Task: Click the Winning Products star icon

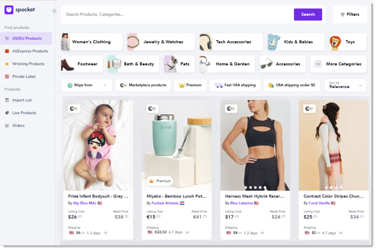Action: click(x=7, y=64)
